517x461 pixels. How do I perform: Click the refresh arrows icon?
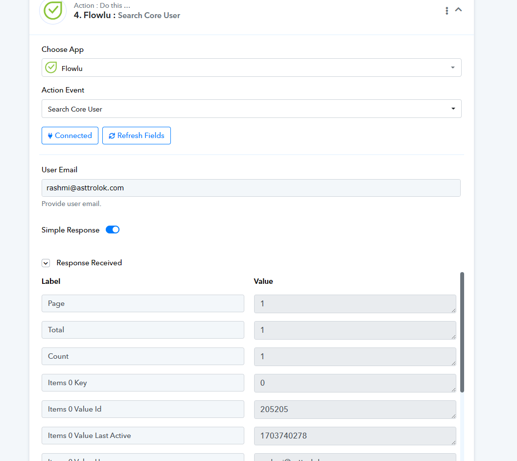pos(112,136)
